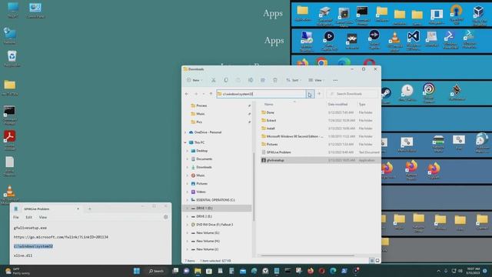Open the Control Panel desktop icon
This screenshot has height=277, width=492.
(x=35, y=10)
